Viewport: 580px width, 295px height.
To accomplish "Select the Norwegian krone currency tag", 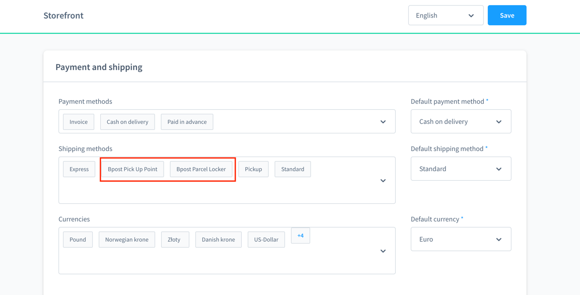I will click(x=127, y=240).
